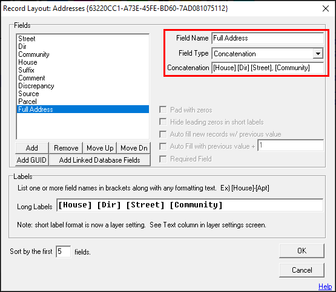The height and width of the screenshot is (292, 336).
Task: Edit the Concatenation formula field
Action: pyautogui.click(x=268, y=68)
